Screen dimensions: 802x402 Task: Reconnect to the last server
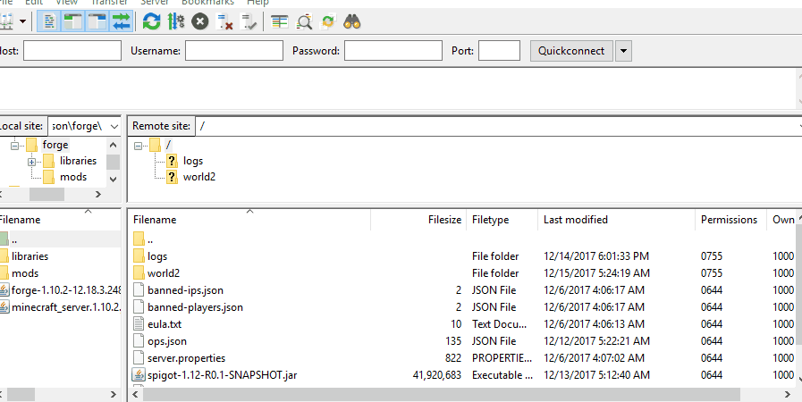[x=249, y=21]
